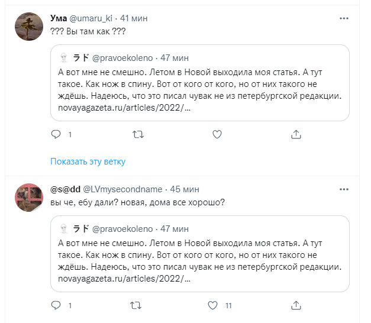Open the @LVmysecondname username handle
Screen dimensions: 371x323
(122, 189)
